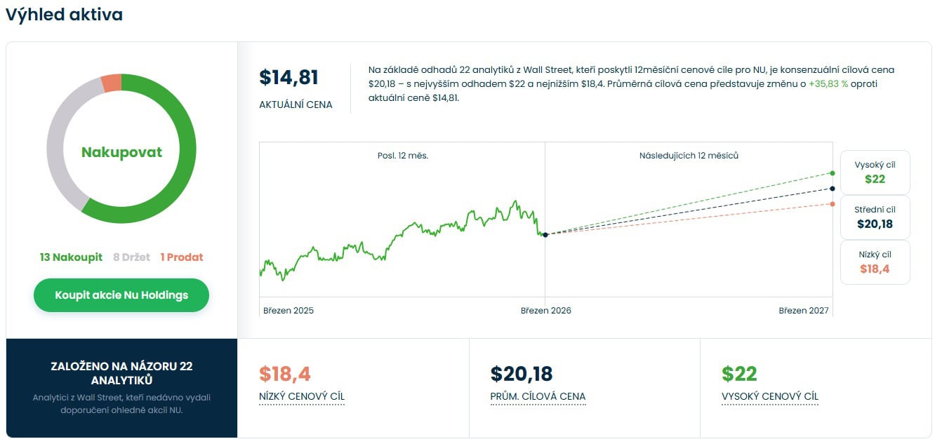
Task: Click the orange Sell segment of the donut
Action: [112, 83]
